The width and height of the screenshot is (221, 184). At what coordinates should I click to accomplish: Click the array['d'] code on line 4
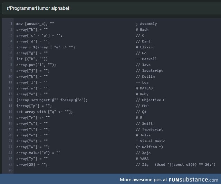click(33, 41)
